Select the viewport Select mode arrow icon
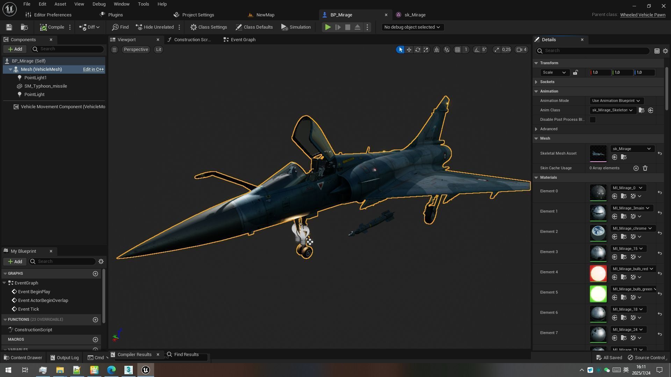 click(x=401, y=50)
